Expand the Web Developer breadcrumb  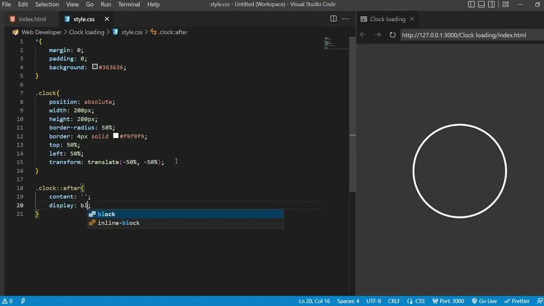41,32
